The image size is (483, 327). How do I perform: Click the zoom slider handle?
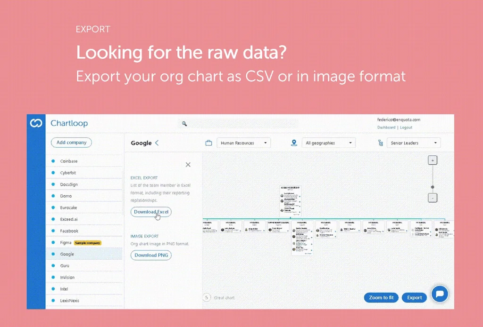(433, 187)
